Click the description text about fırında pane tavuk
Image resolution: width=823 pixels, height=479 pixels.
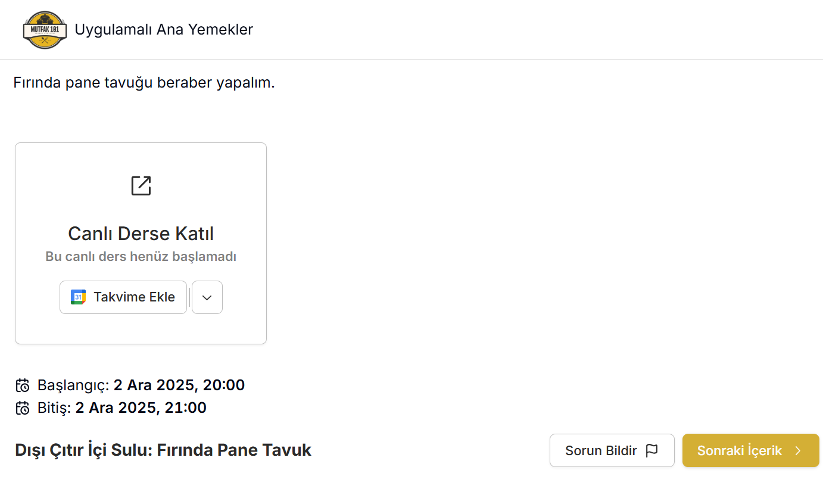(144, 83)
